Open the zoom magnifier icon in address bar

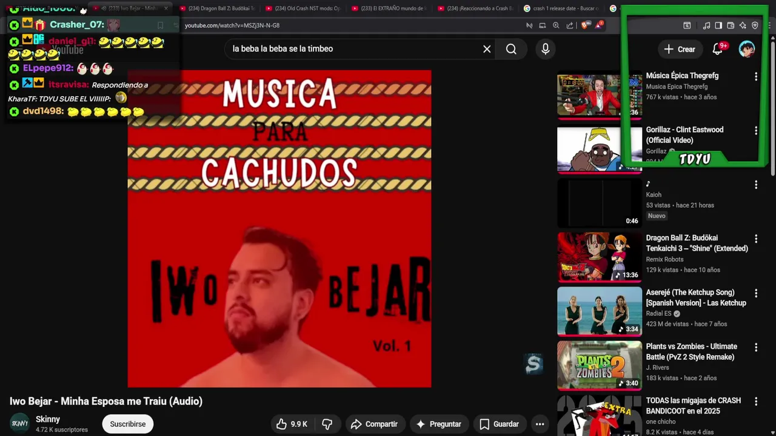(x=556, y=25)
